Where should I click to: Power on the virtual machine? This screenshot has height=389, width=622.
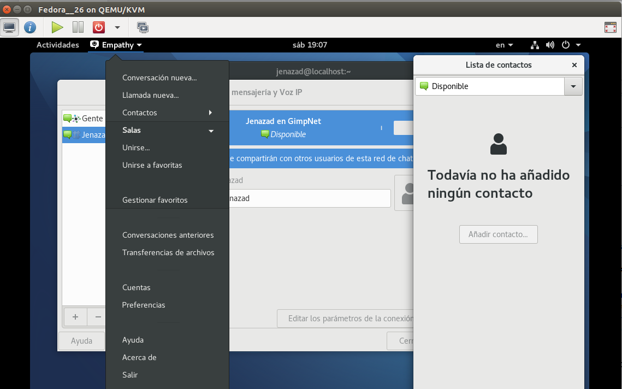[x=57, y=27]
